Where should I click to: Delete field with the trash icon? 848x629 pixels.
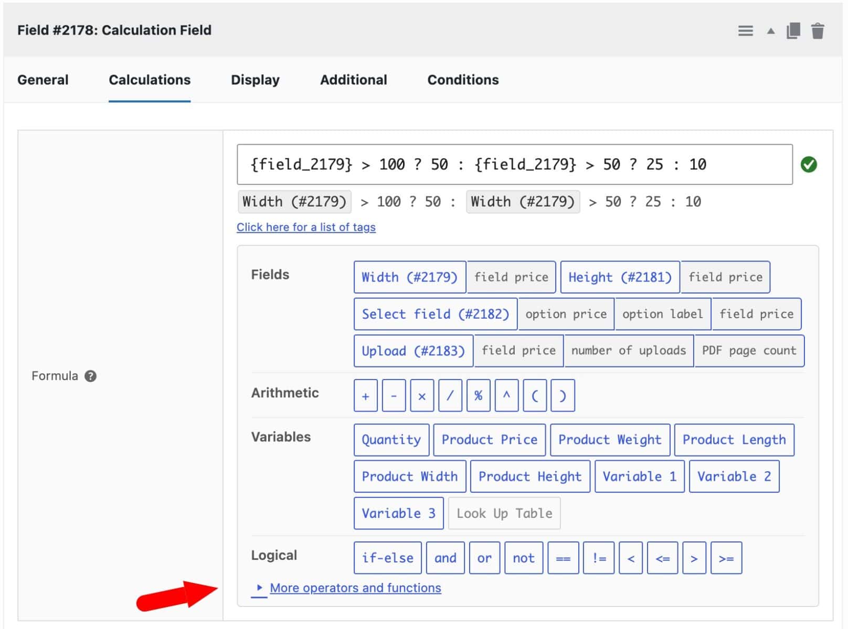[x=818, y=31]
